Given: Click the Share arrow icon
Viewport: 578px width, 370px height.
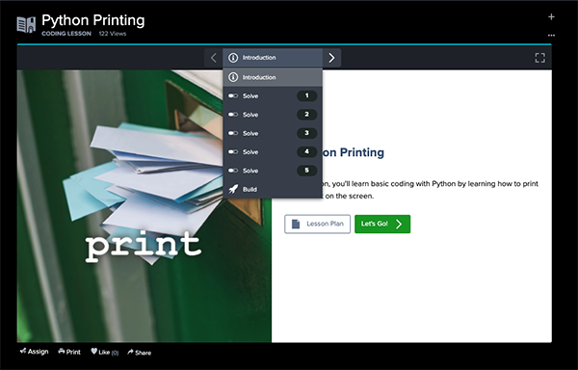Looking at the screenshot, I should coord(130,352).
